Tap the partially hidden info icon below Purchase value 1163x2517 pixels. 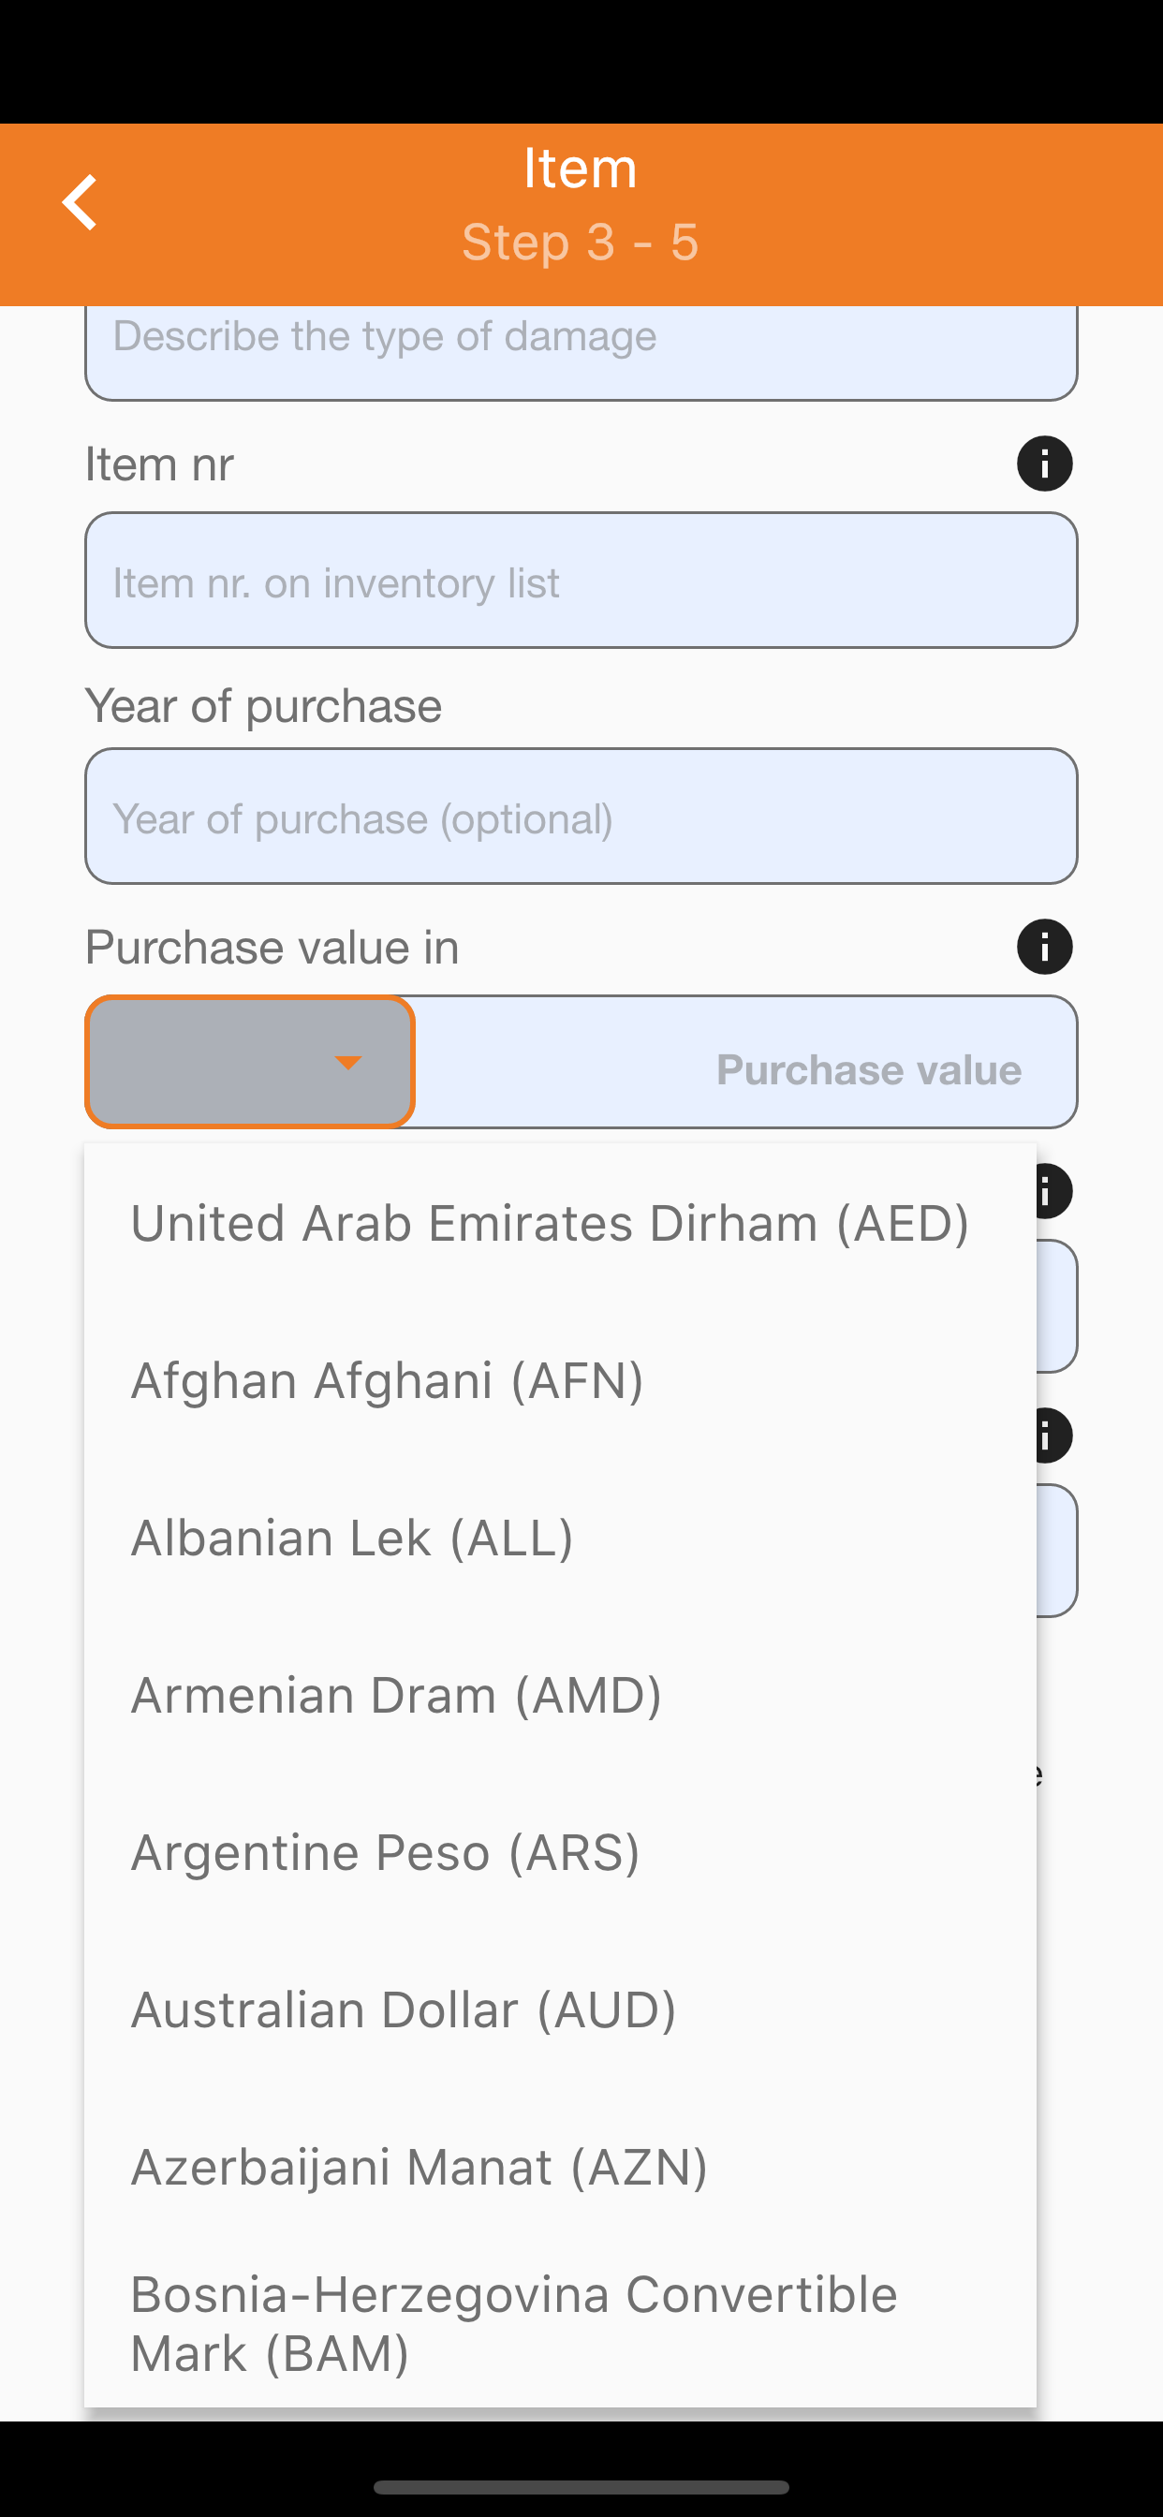tap(1054, 1191)
